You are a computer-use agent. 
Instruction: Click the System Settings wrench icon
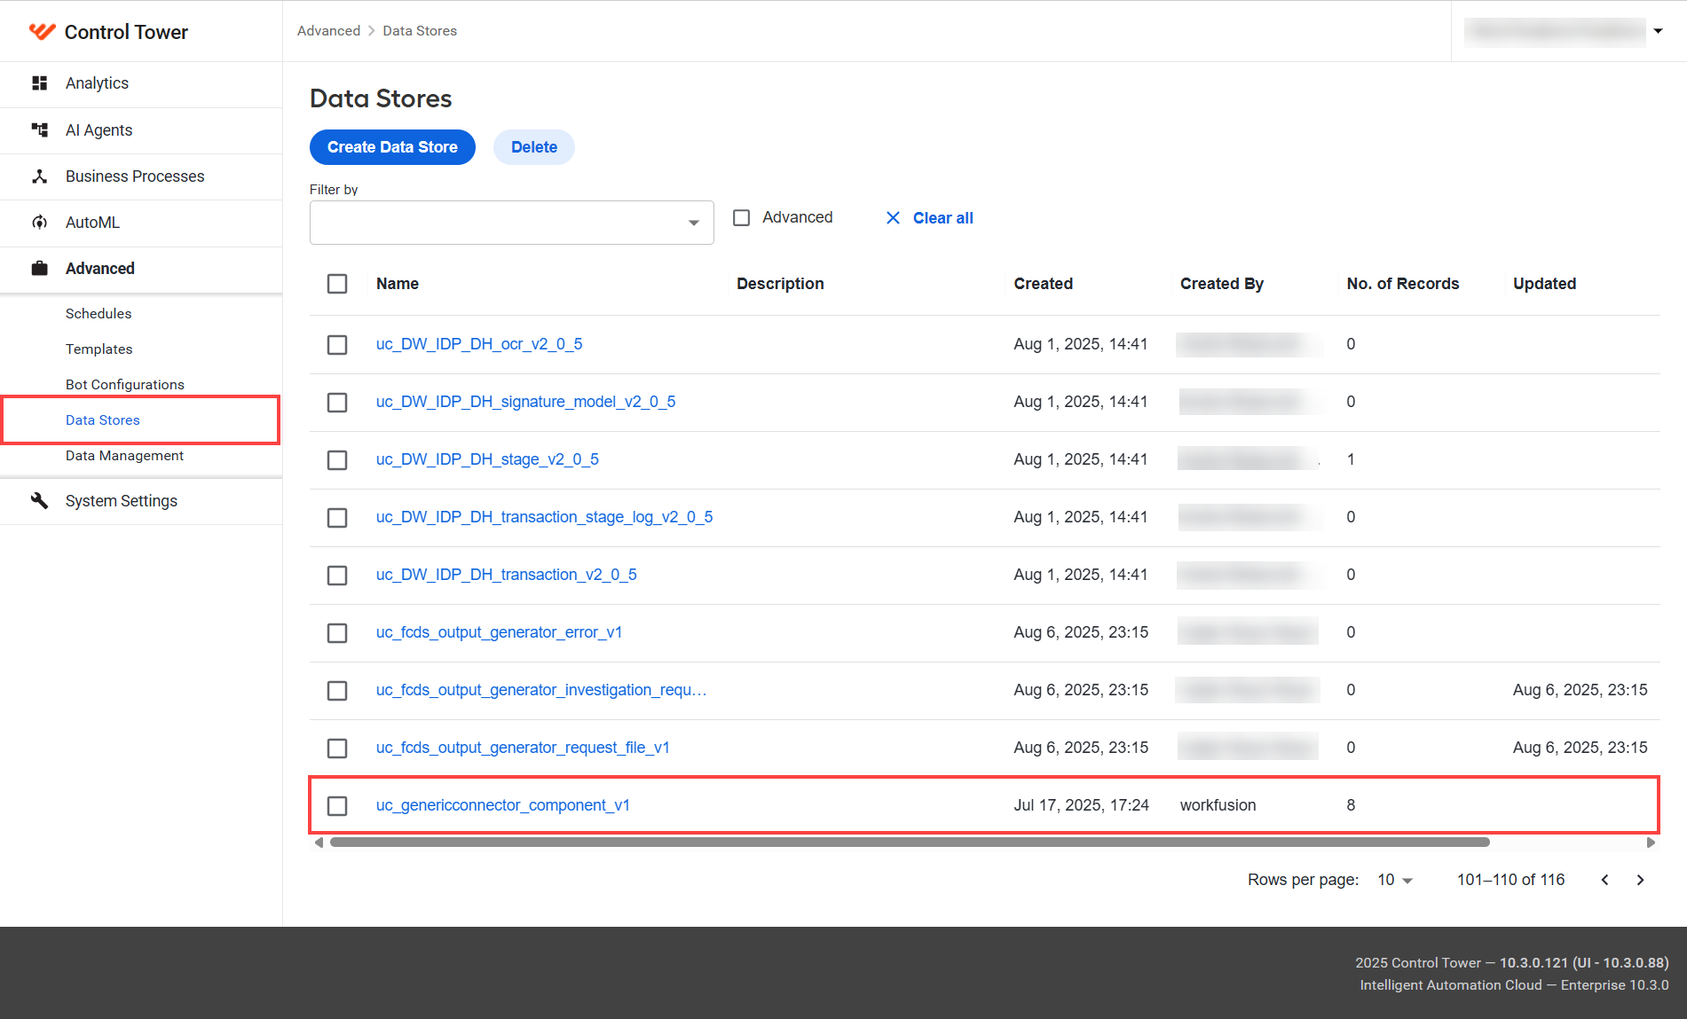[39, 501]
